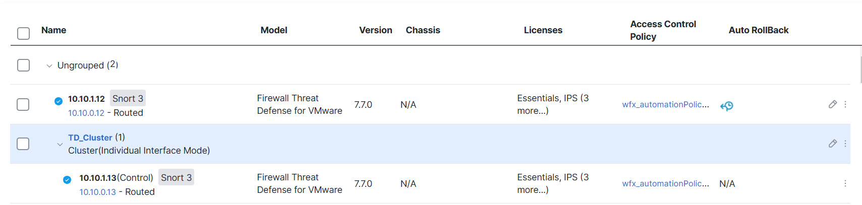Open the three-dot menu for 10.10.1.13 (Control)
This screenshot has height=205, width=862.
[x=845, y=183]
